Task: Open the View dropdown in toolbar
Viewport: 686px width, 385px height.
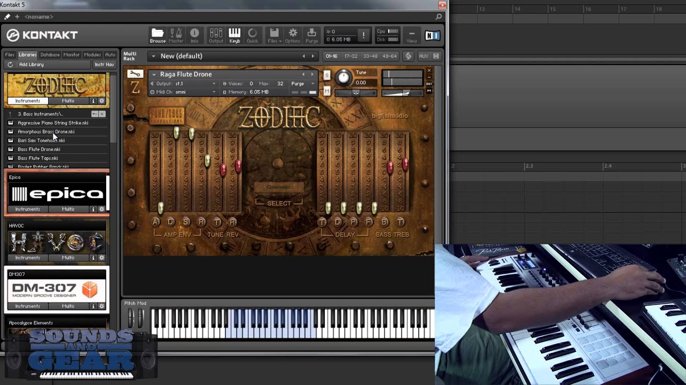Action: coord(412,35)
